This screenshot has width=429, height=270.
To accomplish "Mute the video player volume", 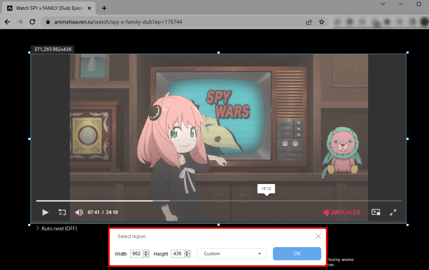I will click(79, 212).
